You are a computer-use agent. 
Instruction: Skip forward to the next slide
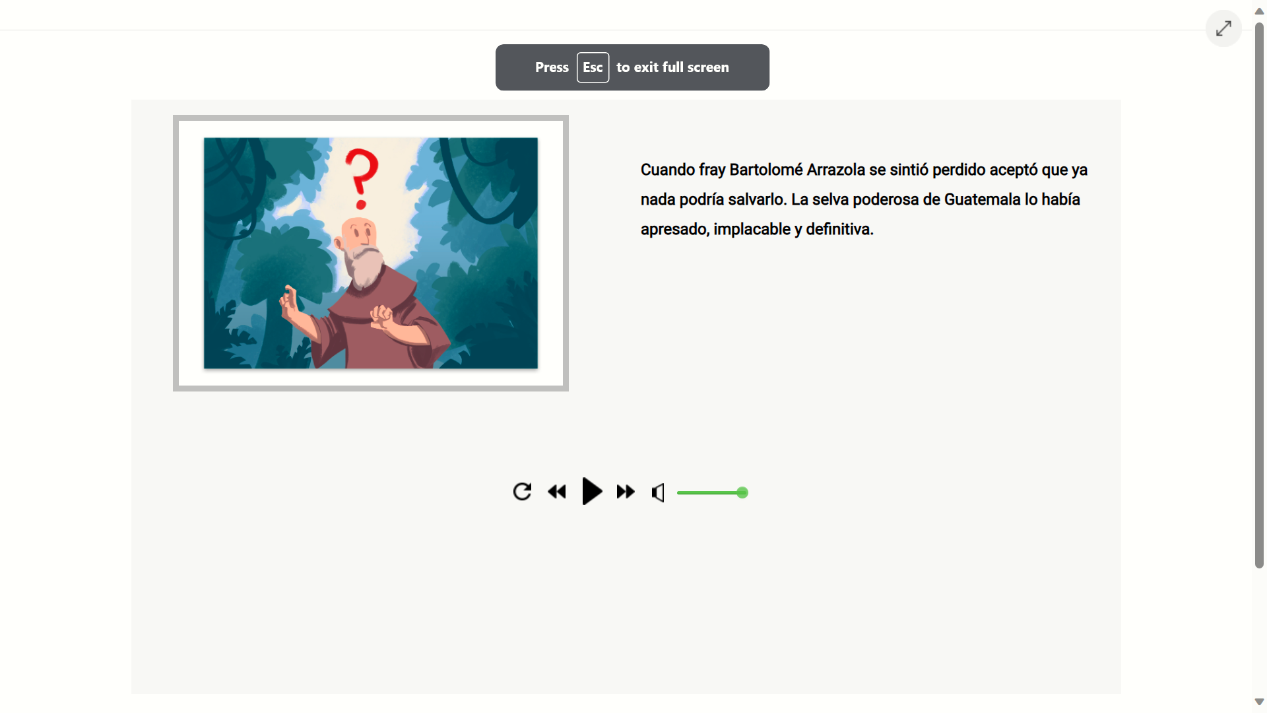(x=626, y=492)
